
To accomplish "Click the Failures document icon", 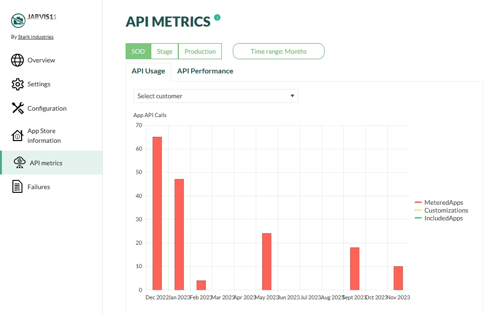I will pos(17,187).
